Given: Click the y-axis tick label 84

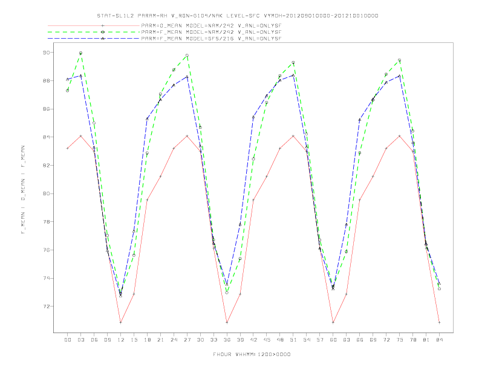Looking at the screenshot, I should [46, 137].
